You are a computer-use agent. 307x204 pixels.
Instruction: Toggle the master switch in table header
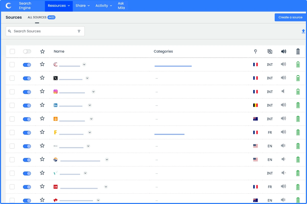(x=27, y=52)
